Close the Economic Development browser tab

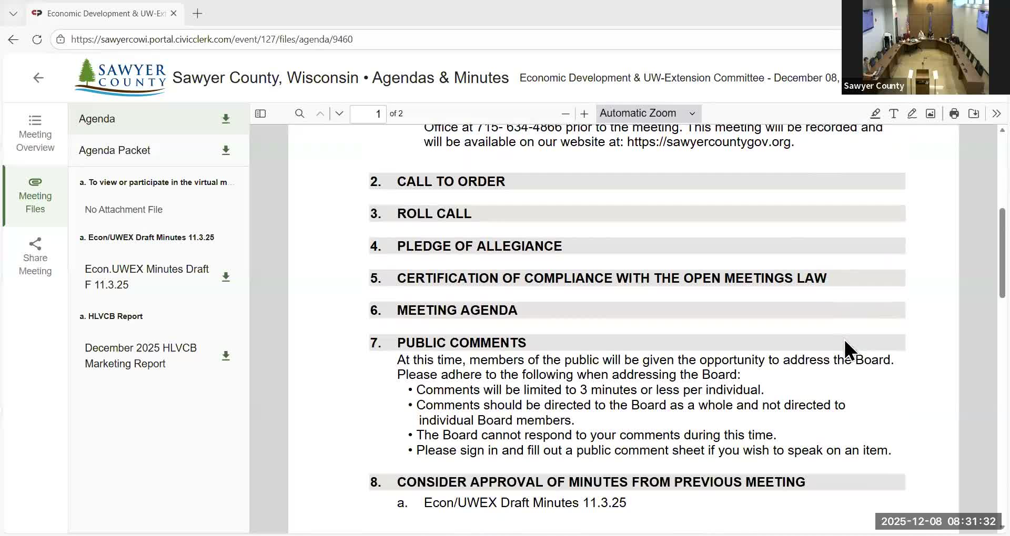[174, 14]
